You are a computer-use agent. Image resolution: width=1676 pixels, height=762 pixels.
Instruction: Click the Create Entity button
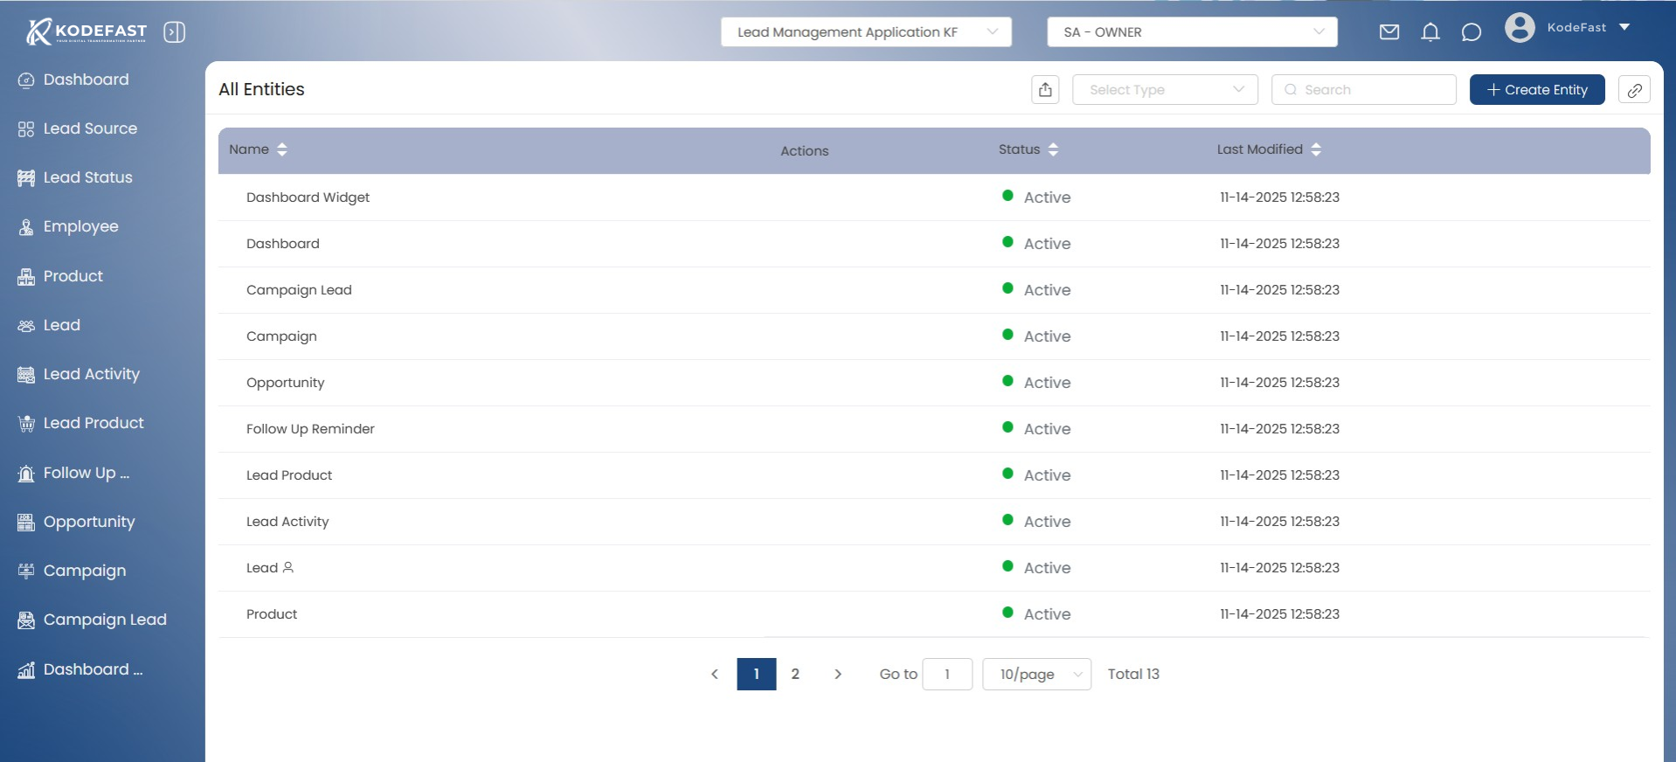coord(1536,90)
